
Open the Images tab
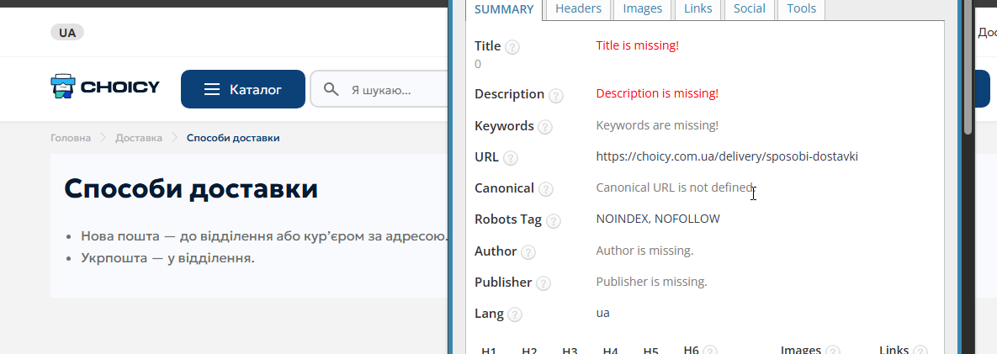[x=642, y=9]
